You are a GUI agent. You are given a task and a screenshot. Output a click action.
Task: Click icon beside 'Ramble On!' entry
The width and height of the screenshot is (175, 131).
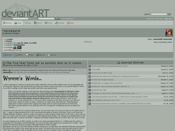[90, 87]
